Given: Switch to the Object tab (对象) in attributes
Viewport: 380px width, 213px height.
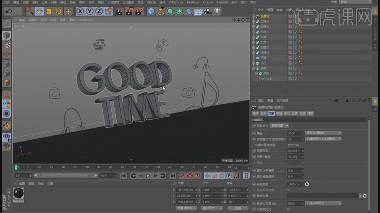Looking at the screenshot, I should (x=271, y=113).
